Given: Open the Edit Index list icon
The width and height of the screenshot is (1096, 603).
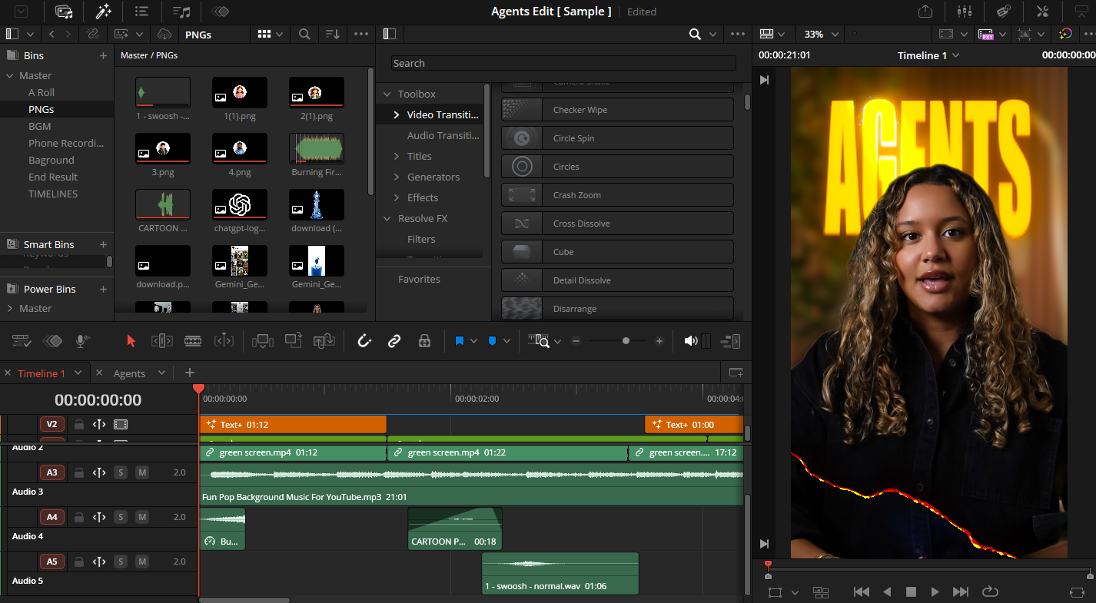Looking at the screenshot, I should click(141, 12).
